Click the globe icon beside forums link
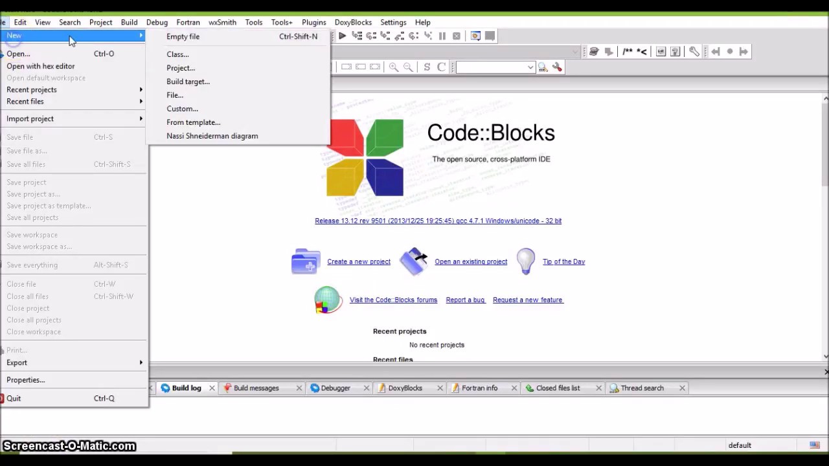The height and width of the screenshot is (466, 829). point(328,300)
